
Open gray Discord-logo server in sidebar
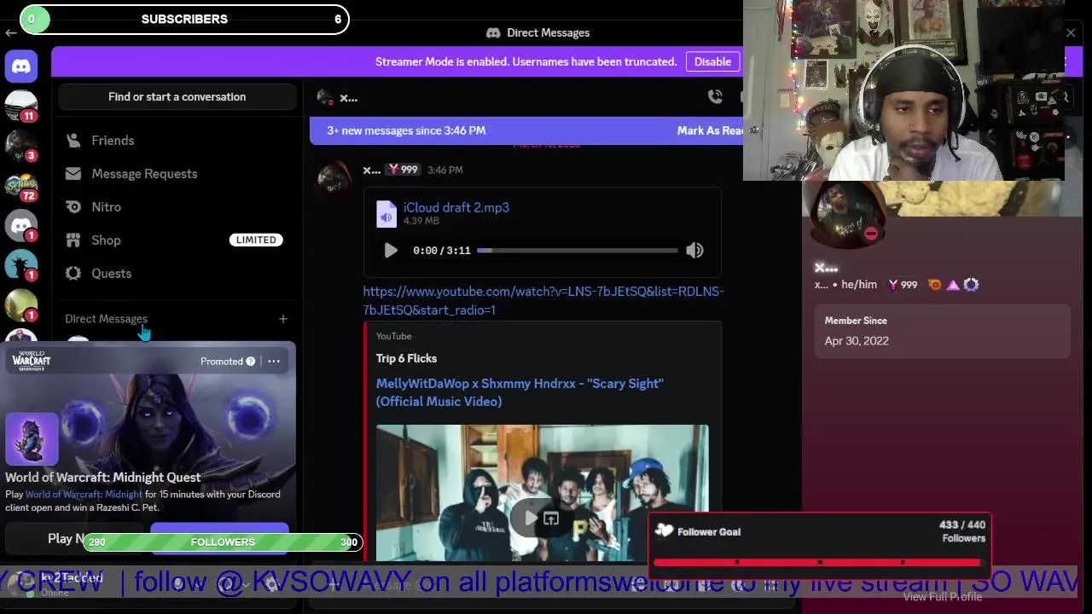(x=21, y=226)
